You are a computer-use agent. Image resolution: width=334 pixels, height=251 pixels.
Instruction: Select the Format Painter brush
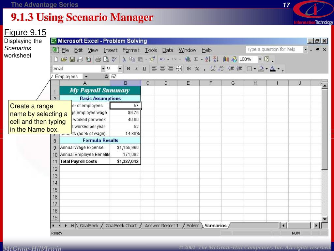coord(152,59)
